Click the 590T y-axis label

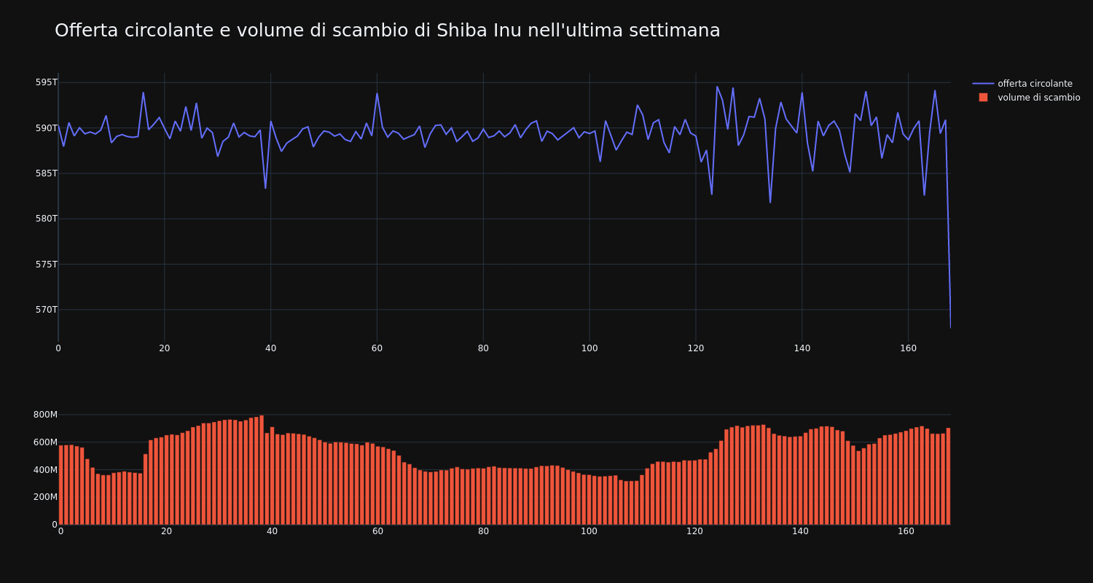[x=46, y=128]
